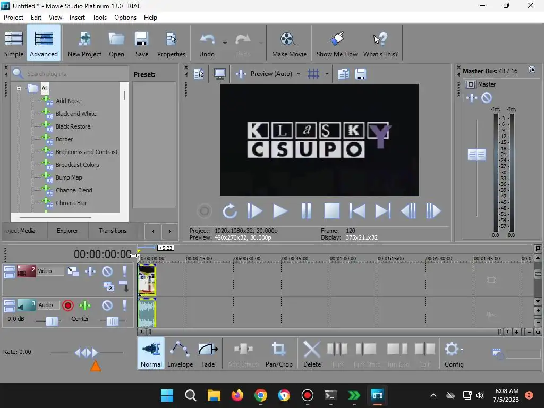Click the Audio track pan slider
The height and width of the screenshot is (408, 544).
(x=113, y=321)
